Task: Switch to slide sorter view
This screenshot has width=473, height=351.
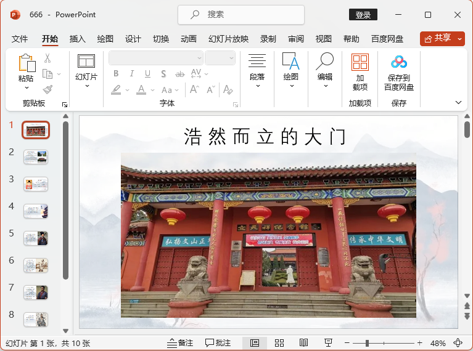Action: (279, 343)
